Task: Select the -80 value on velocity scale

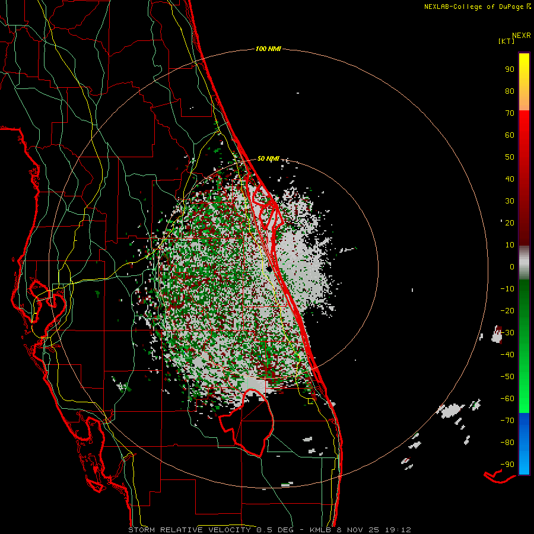Action: pos(507,443)
